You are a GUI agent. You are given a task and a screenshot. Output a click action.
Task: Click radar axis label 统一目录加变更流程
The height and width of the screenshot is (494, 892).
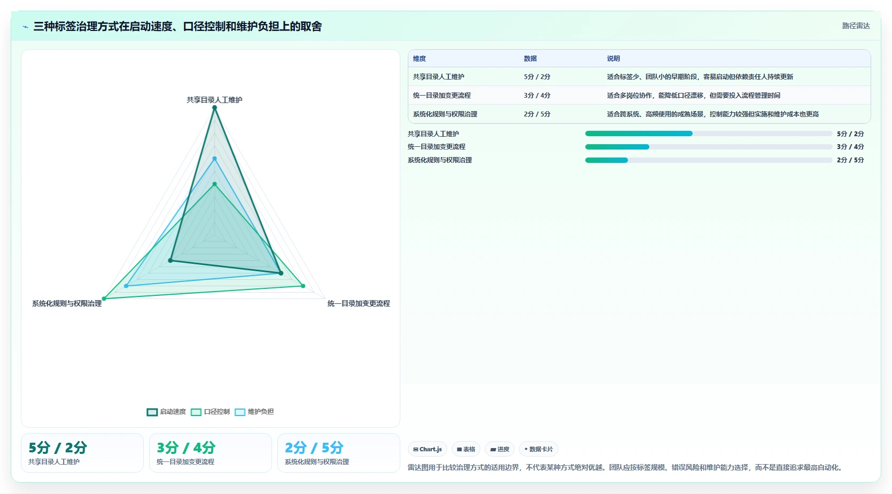click(x=359, y=303)
